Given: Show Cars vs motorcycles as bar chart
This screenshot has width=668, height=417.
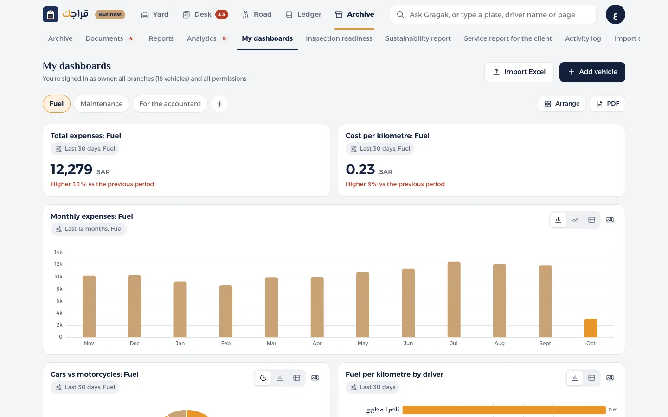Looking at the screenshot, I should pos(280,378).
